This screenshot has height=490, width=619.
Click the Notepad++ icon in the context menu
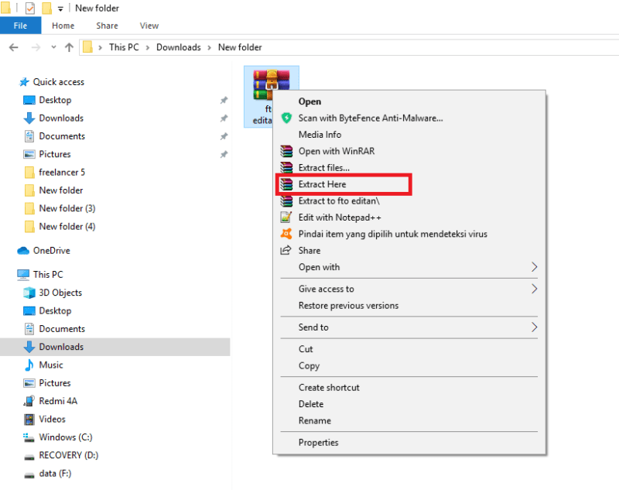click(x=286, y=218)
